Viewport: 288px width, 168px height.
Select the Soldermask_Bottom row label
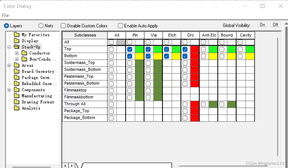pyautogui.click(x=82, y=70)
